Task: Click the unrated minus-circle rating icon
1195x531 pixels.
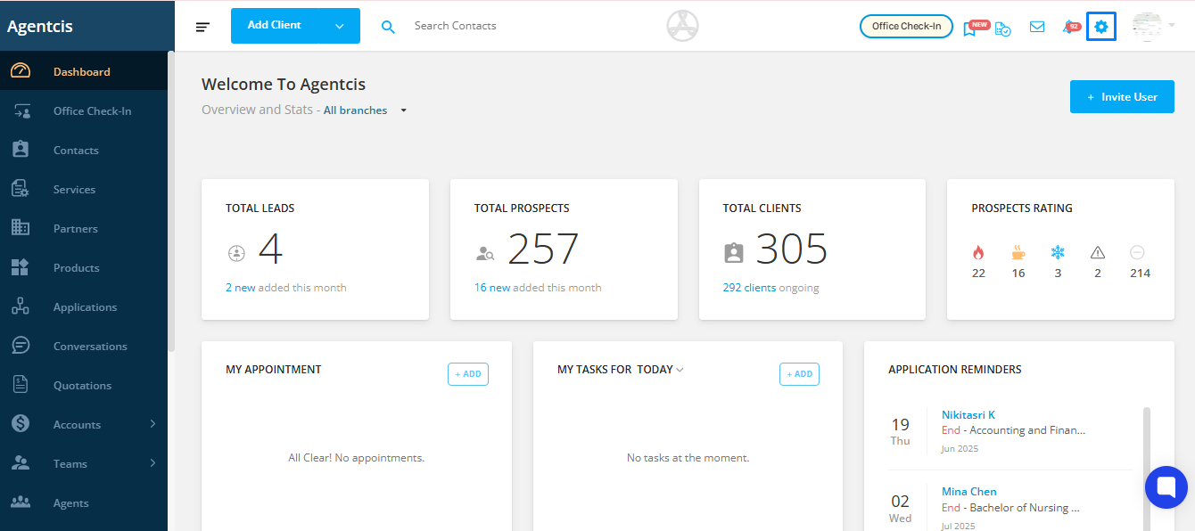Action: (1137, 252)
